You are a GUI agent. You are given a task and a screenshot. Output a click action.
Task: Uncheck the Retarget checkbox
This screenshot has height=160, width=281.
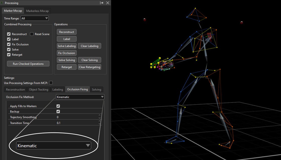click(x=9, y=55)
